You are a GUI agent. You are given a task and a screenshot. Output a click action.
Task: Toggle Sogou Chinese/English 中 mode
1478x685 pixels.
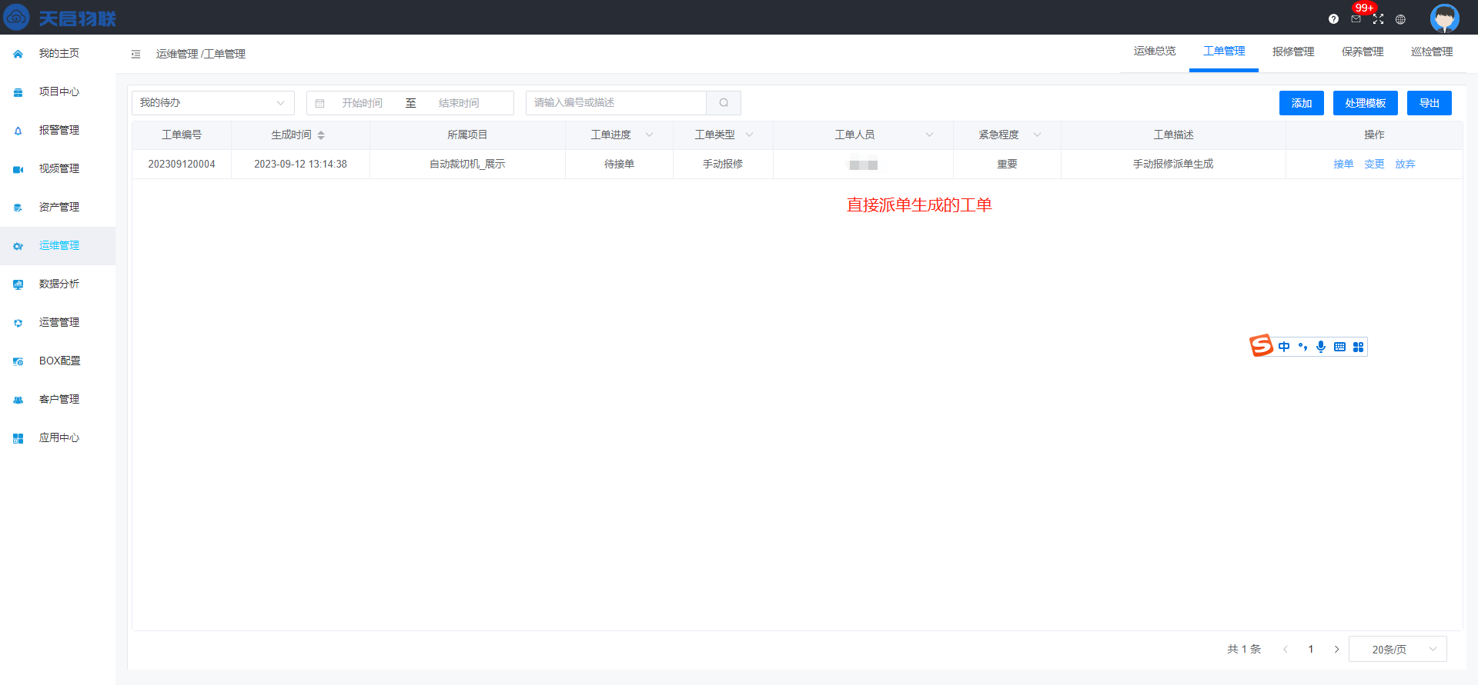click(1283, 347)
